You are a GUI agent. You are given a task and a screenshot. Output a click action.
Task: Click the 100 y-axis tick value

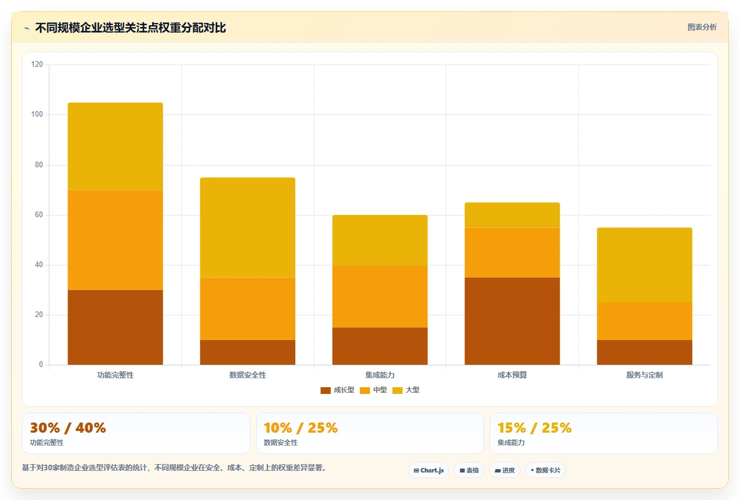coord(37,114)
